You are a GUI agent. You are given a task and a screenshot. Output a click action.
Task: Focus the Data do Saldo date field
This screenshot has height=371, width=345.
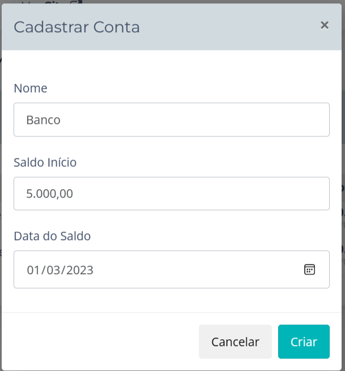(x=159, y=270)
